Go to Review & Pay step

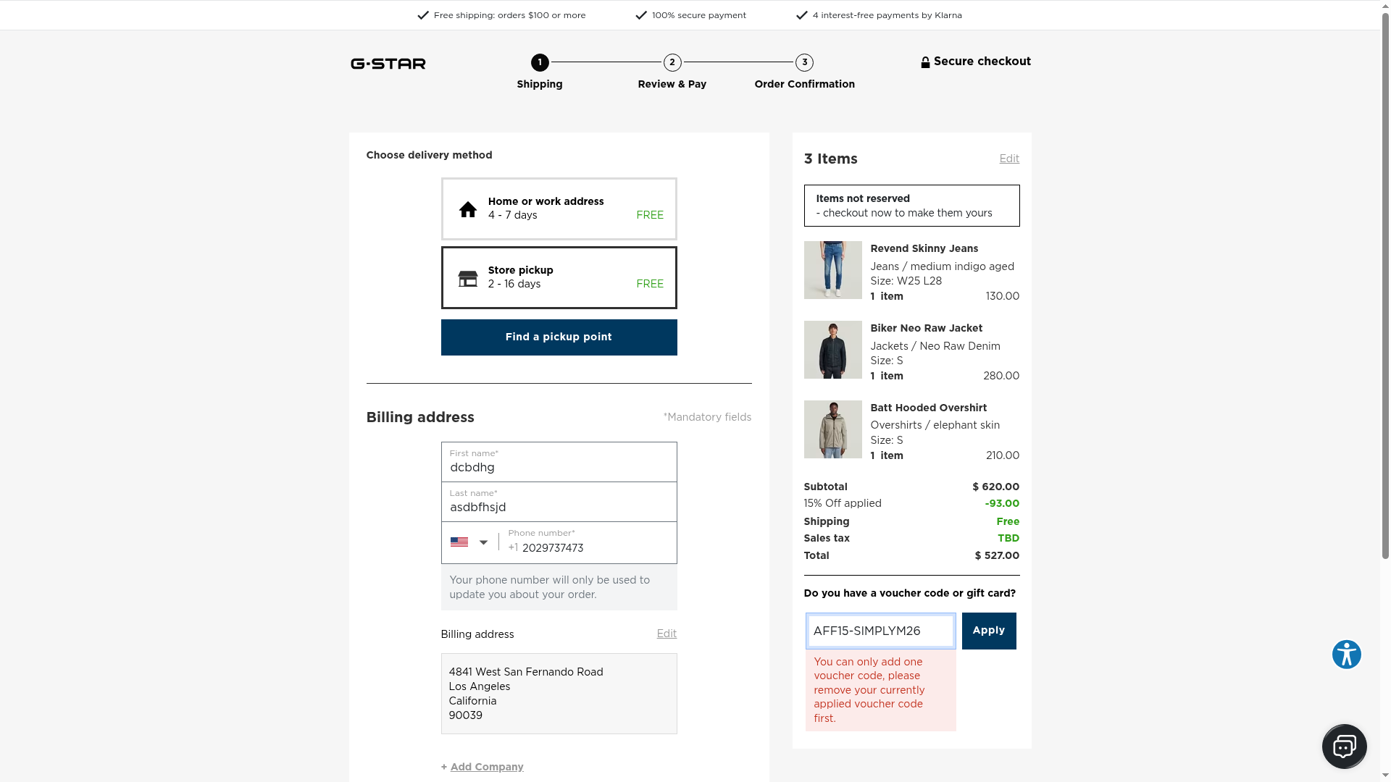tap(672, 63)
